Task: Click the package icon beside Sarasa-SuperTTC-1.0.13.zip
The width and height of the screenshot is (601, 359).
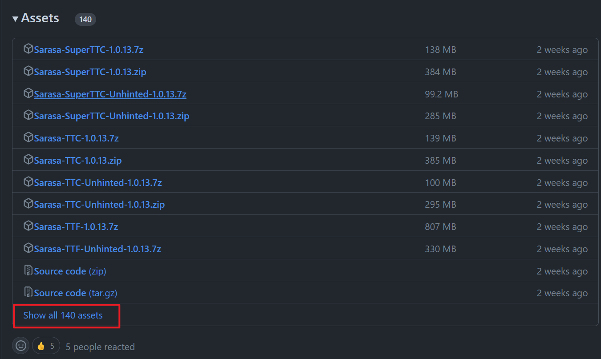Action: pyautogui.click(x=28, y=72)
